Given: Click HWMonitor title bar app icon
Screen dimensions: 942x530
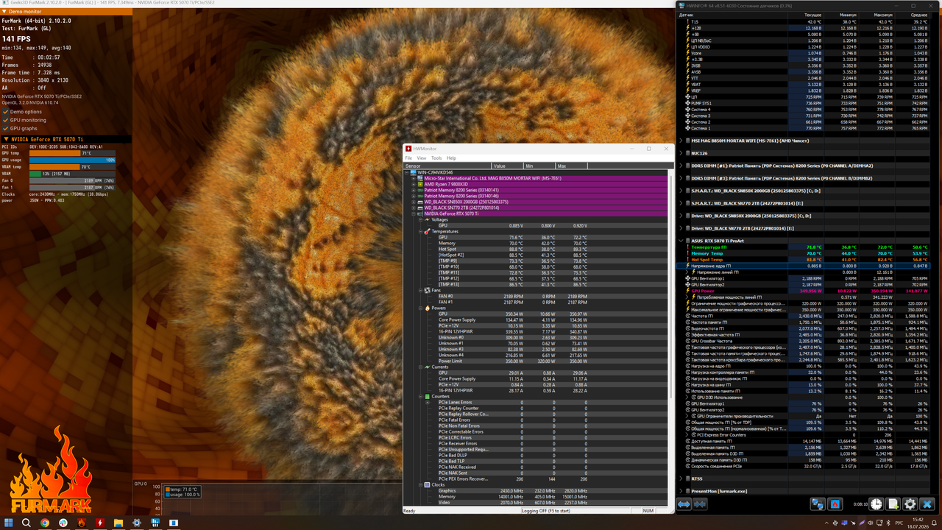Looking at the screenshot, I should pyautogui.click(x=408, y=148).
